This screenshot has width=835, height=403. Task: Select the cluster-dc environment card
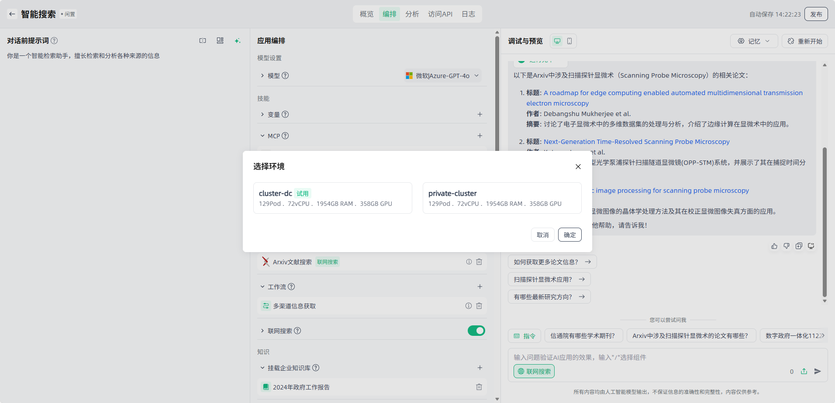(332, 198)
